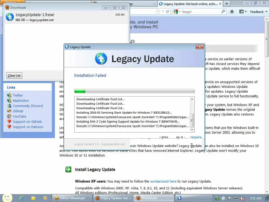Click the bookmark star in the Firefox address bar
The image size is (269, 202).
click(x=158, y=12)
